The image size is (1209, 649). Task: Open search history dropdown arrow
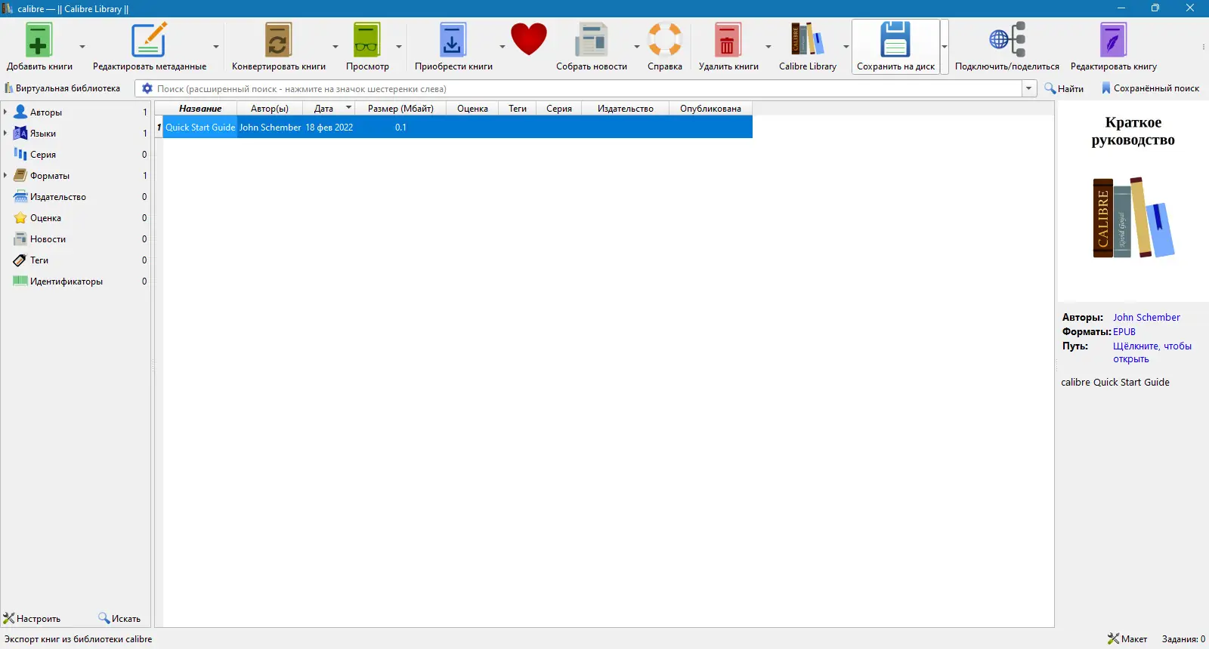(x=1029, y=88)
